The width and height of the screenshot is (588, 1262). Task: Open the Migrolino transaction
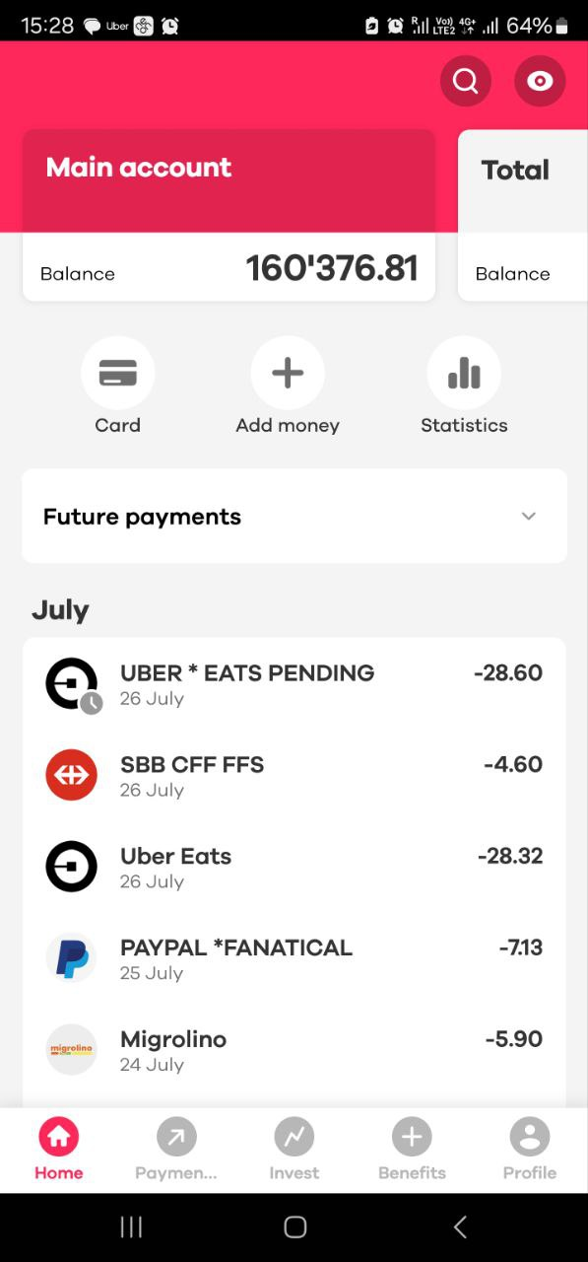pyautogui.click(x=294, y=1050)
